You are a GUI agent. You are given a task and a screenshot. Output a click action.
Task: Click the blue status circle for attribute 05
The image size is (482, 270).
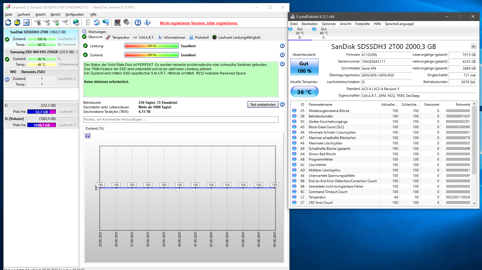(x=294, y=111)
